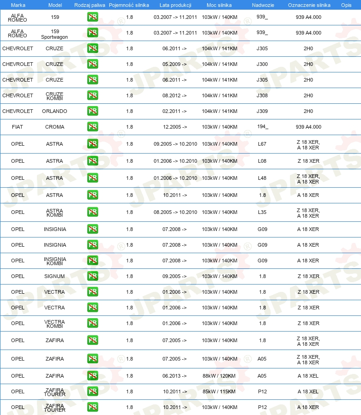Click the petrol icon in Opel Astra L48 row
The height and width of the screenshot is (415, 361).
(92, 178)
